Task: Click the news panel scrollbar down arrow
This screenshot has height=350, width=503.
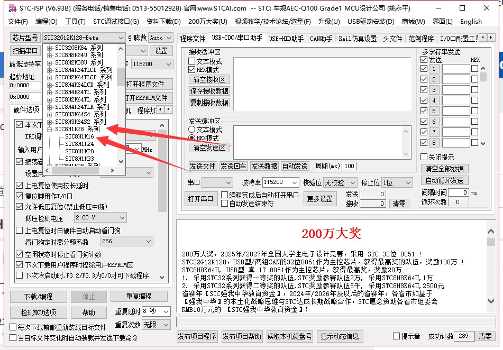Action: [491, 301]
